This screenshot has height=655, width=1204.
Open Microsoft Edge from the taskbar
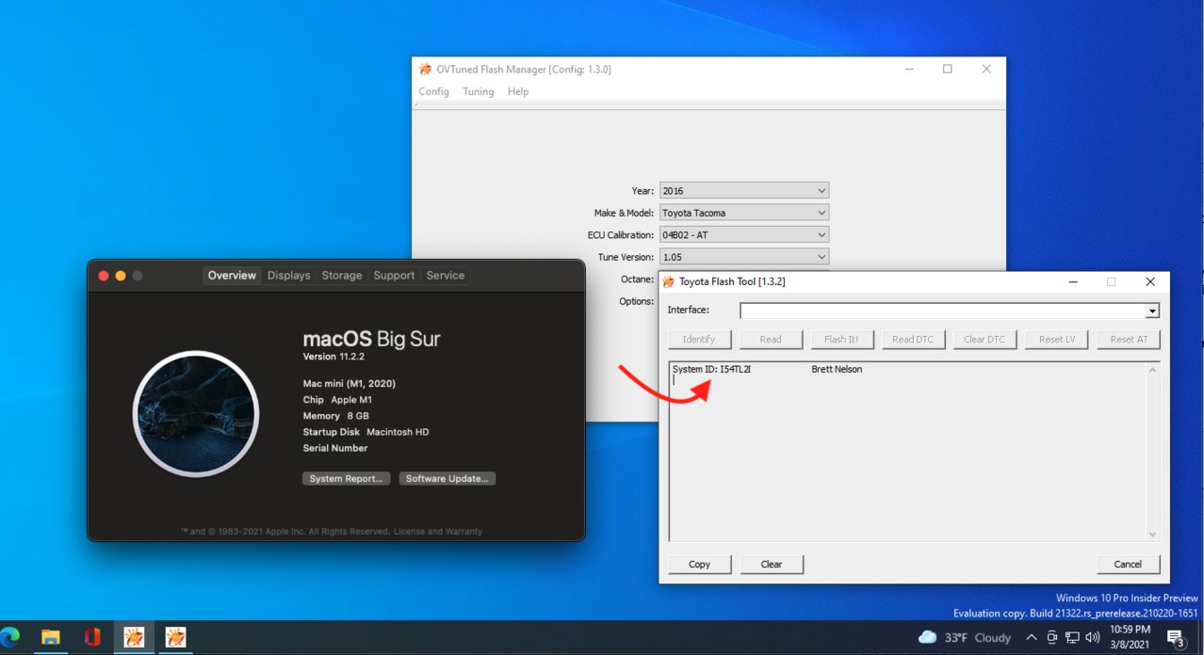coord(9,637)
